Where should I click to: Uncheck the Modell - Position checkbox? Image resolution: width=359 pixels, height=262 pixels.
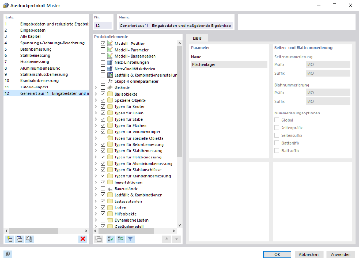click(103, 44)
